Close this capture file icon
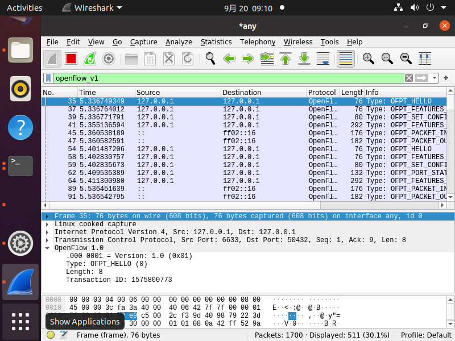Viewport: 455px width, 341px height. point(169,59)
